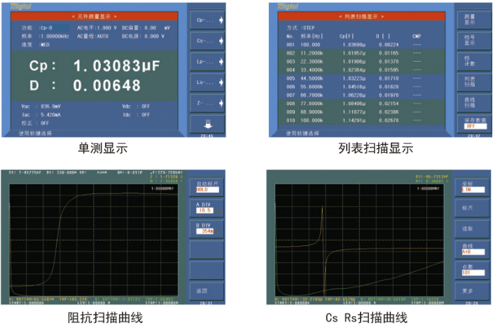
Task: Open 档计数 softkey
Action: pos(474,61)
